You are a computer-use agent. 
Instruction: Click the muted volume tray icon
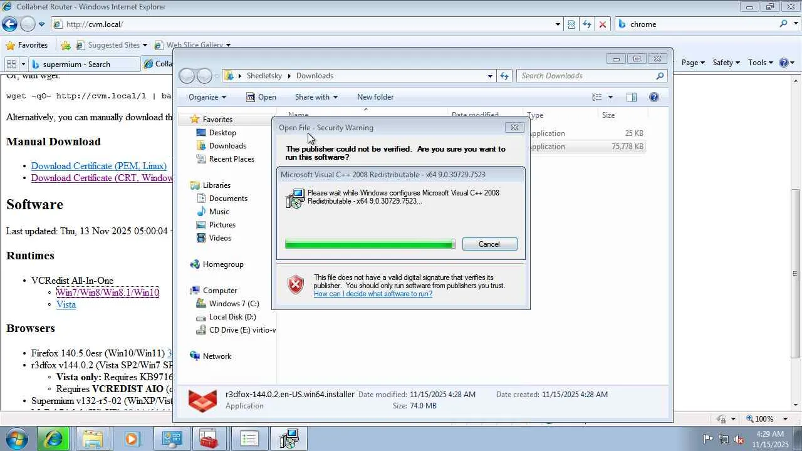click(x=739, y=439)
